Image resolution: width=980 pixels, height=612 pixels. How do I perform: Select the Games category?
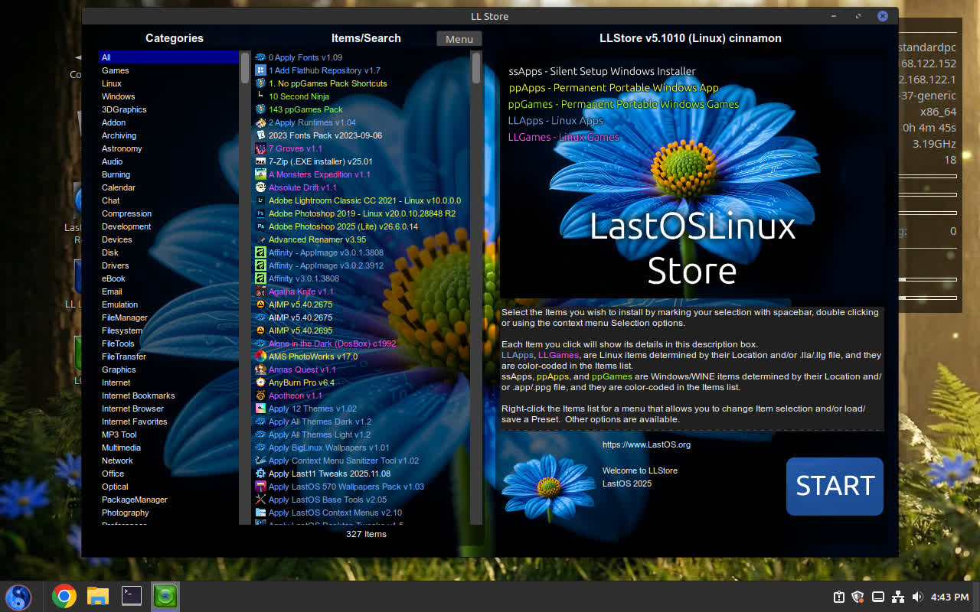pos(116,70)
